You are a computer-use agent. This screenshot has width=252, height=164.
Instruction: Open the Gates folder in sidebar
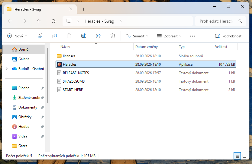coord(23,146)
